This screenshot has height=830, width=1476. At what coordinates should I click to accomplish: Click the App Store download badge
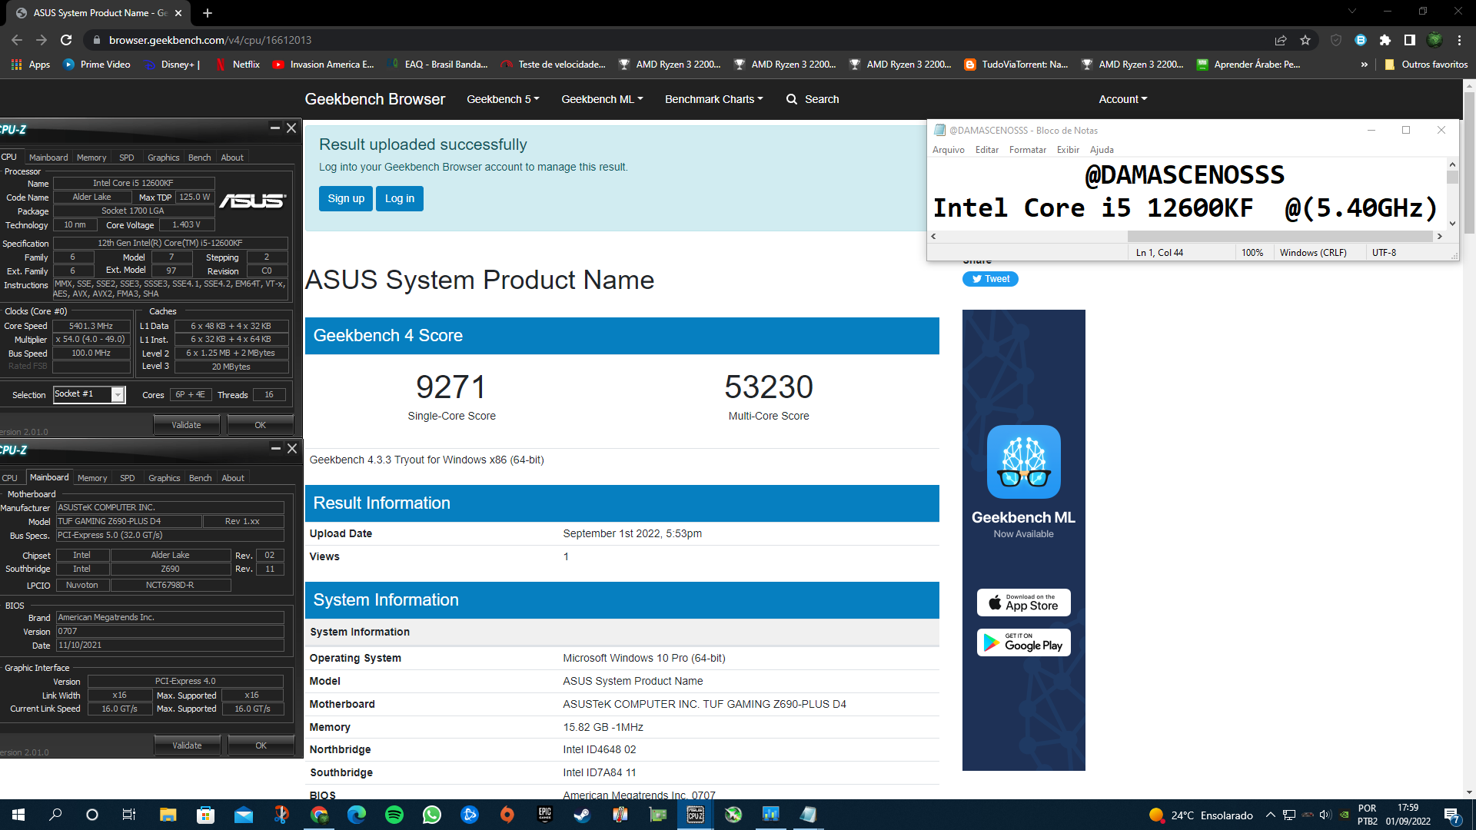(x=1023, y=603)
